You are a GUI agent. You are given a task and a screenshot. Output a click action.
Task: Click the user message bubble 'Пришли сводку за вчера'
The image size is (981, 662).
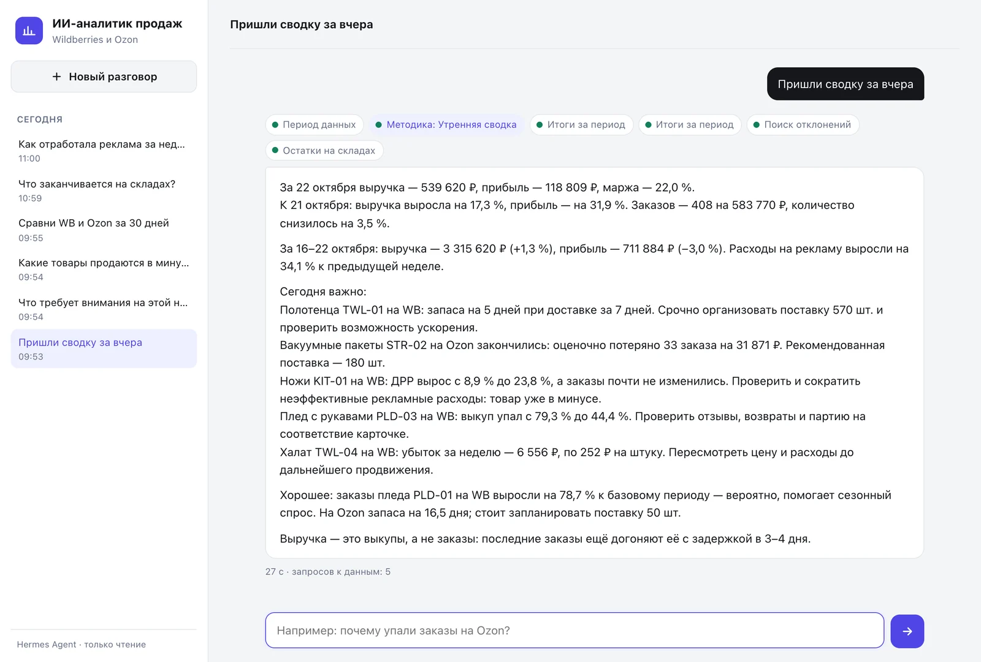[x=845, y=84]
